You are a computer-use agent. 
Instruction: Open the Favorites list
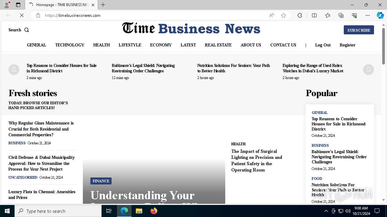(328, 15)
